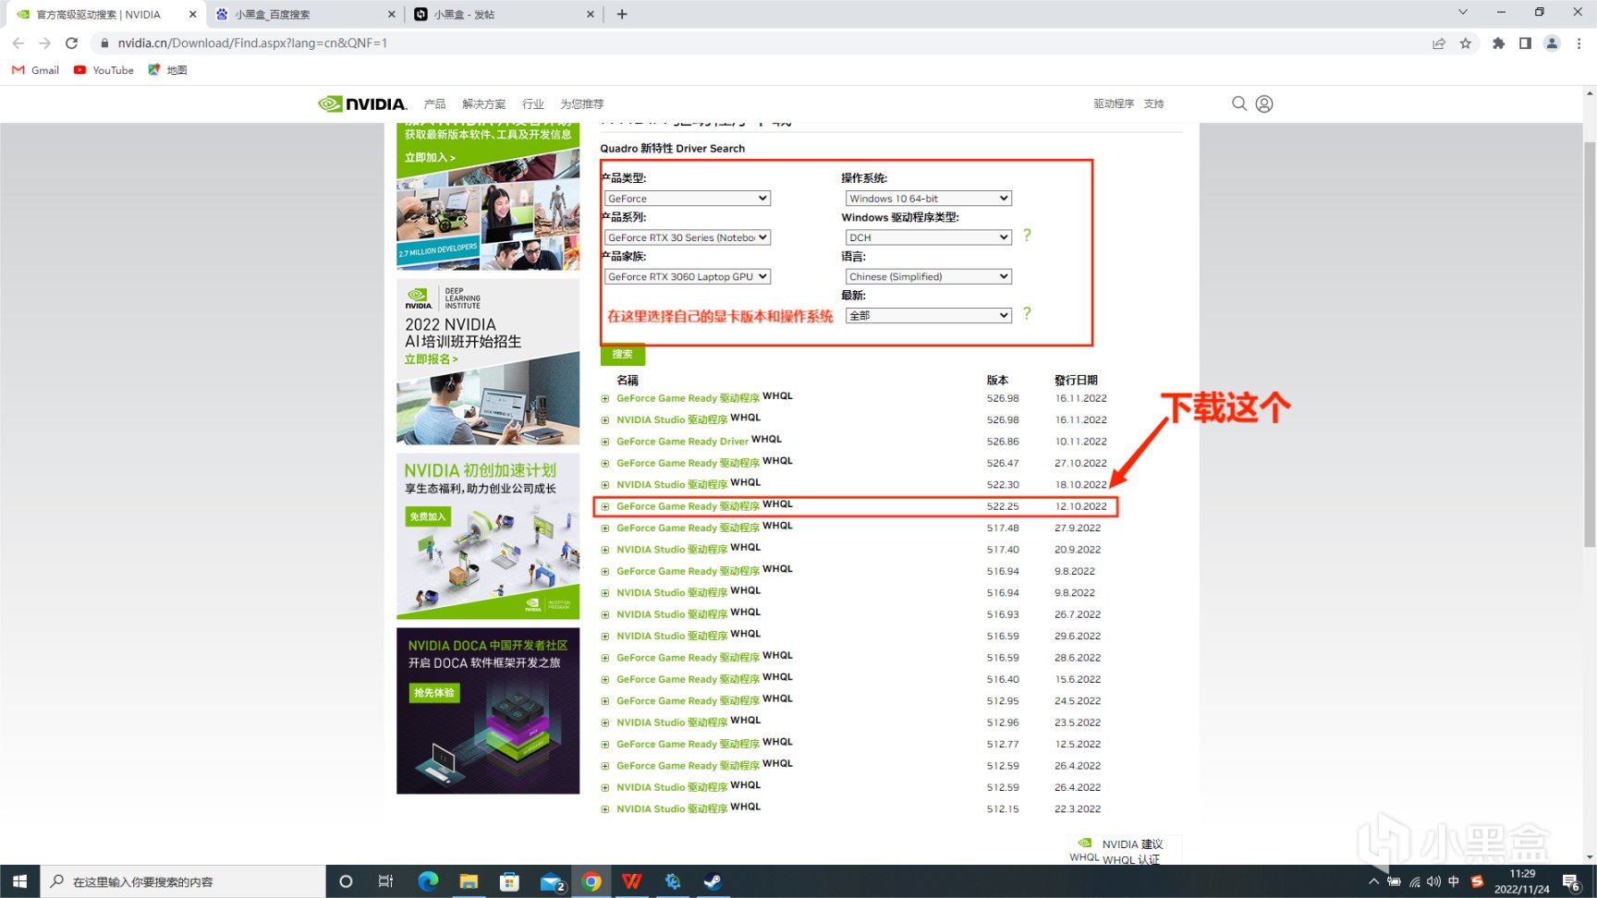
Task: Open Chrome three-dot menu
Action: [1579, 42]
